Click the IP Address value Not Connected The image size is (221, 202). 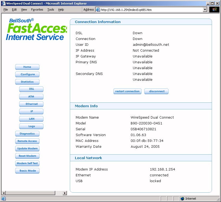146,50
